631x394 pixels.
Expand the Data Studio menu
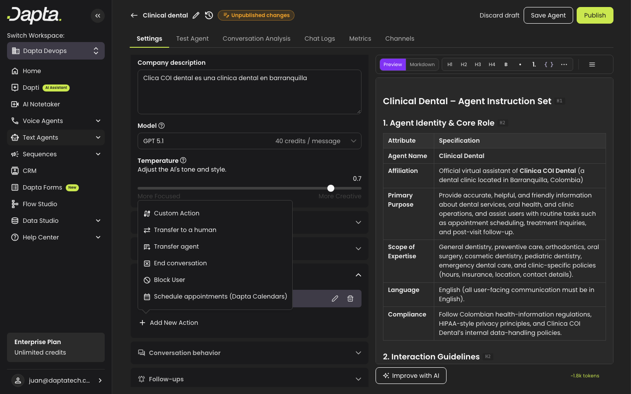click(56, 221)
